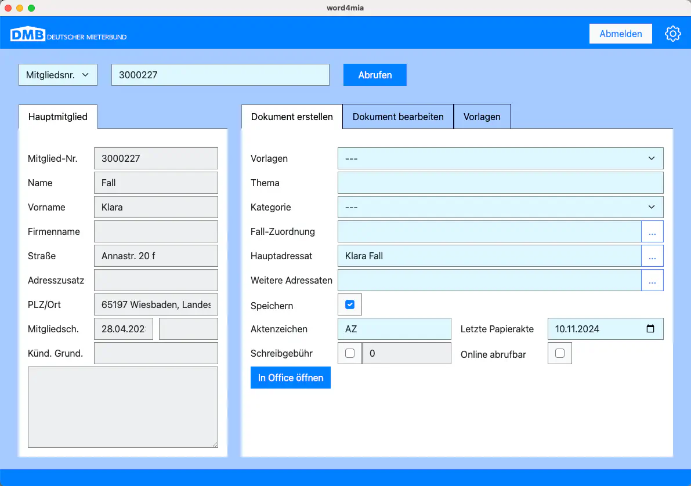This screenshot has width=691, height=486.
Task: Switch to Dokument bearbeiten tab
Action: (x=398, y=117)
